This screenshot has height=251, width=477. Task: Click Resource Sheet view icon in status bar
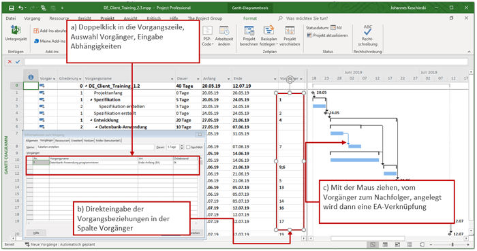coord(410,244)
